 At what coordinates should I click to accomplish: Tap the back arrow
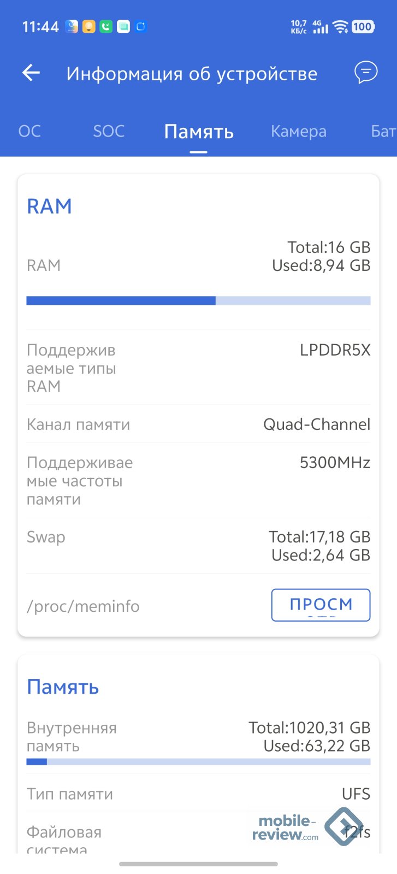tap(31, 73)
